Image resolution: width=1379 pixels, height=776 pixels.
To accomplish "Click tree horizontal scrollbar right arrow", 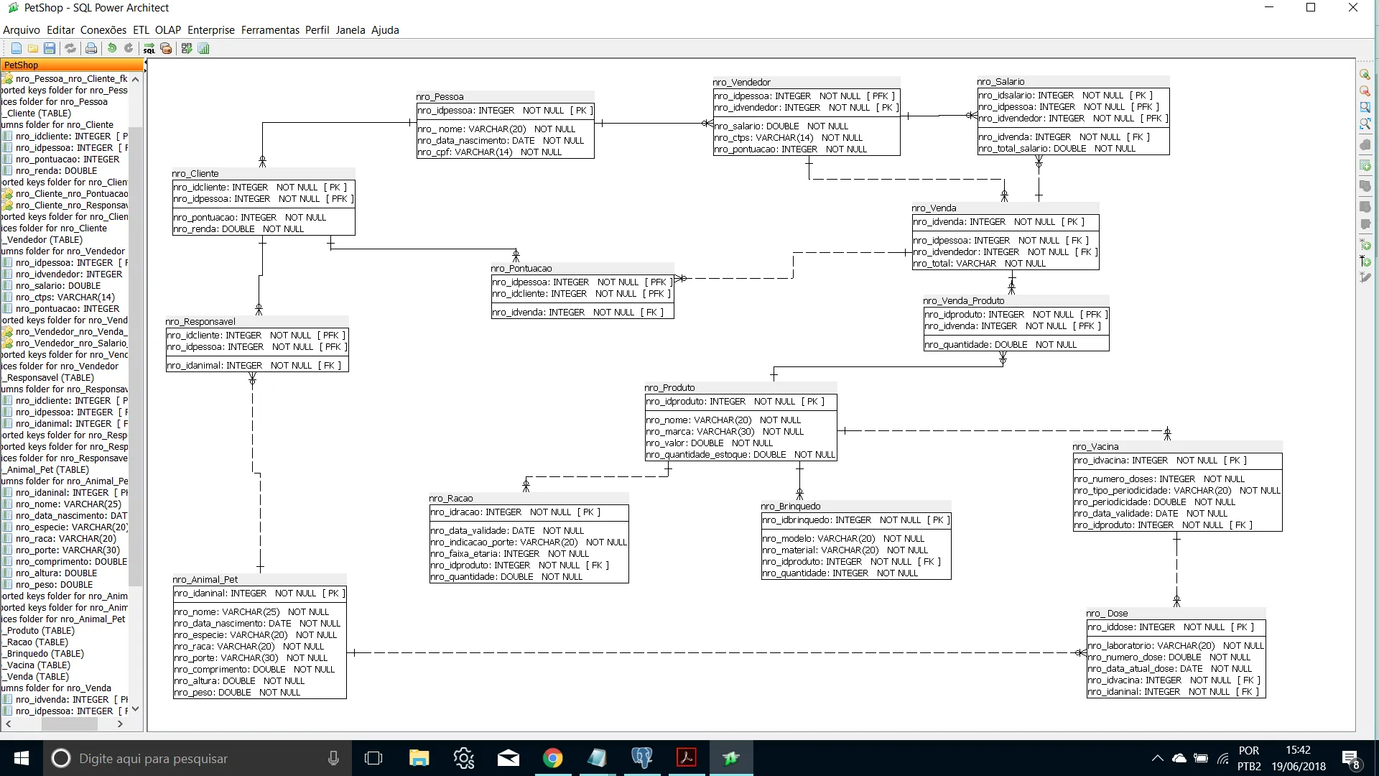I will 120,724.
